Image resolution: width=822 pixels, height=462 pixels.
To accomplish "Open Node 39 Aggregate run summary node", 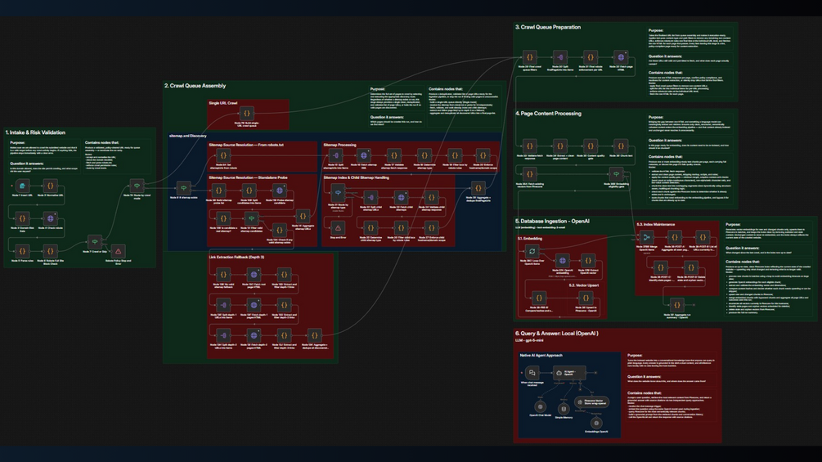I will (676, 304).
